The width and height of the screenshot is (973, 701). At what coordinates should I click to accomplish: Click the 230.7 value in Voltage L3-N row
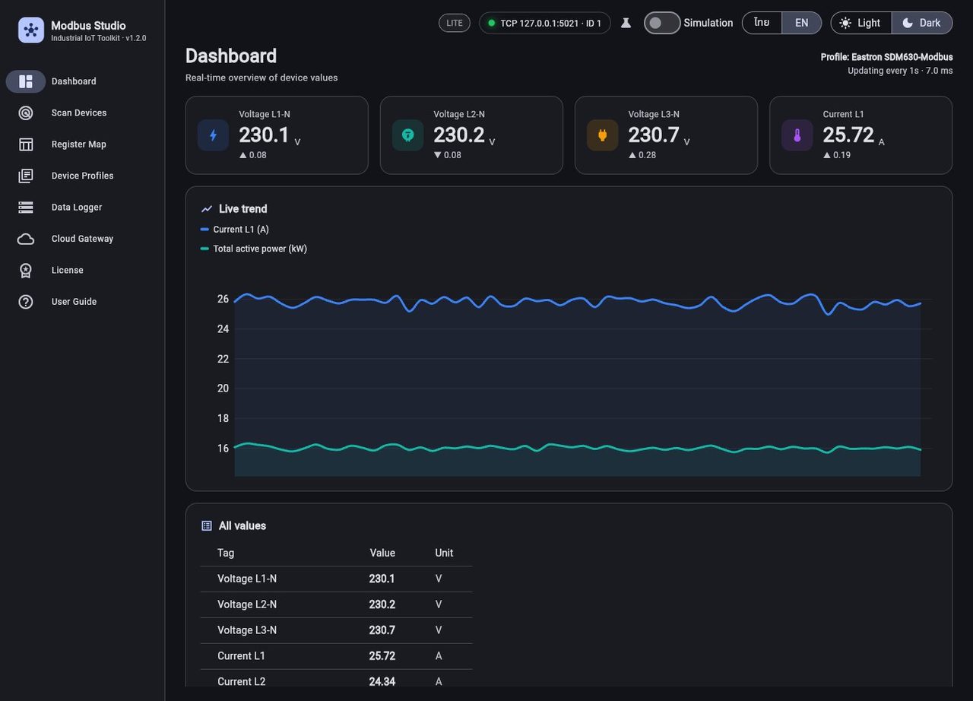pos(382,630)
